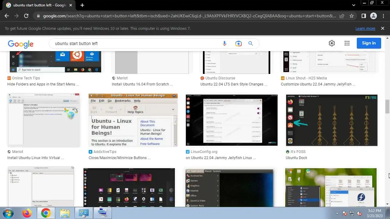Reload the current page
This screenshot has height=219, width=390.
(26, 16)
